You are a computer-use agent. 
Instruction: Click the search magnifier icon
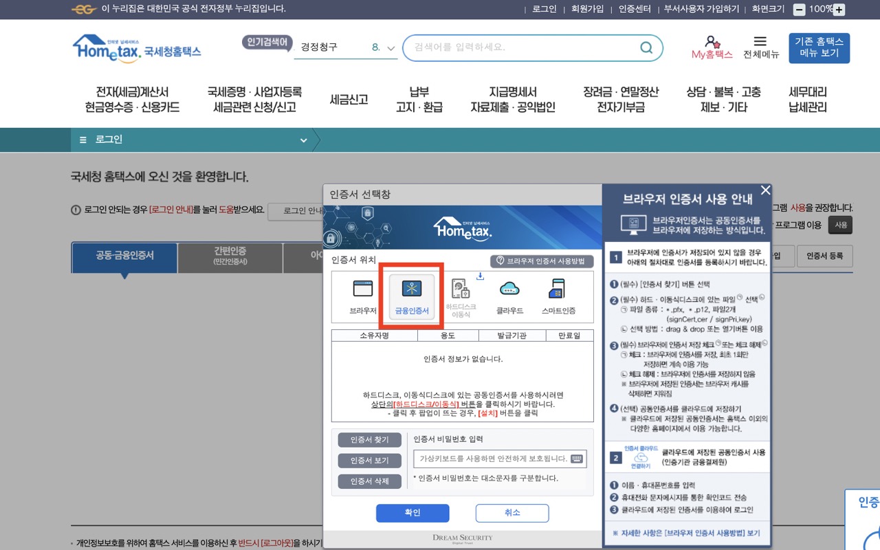click(x=646, y=47)
